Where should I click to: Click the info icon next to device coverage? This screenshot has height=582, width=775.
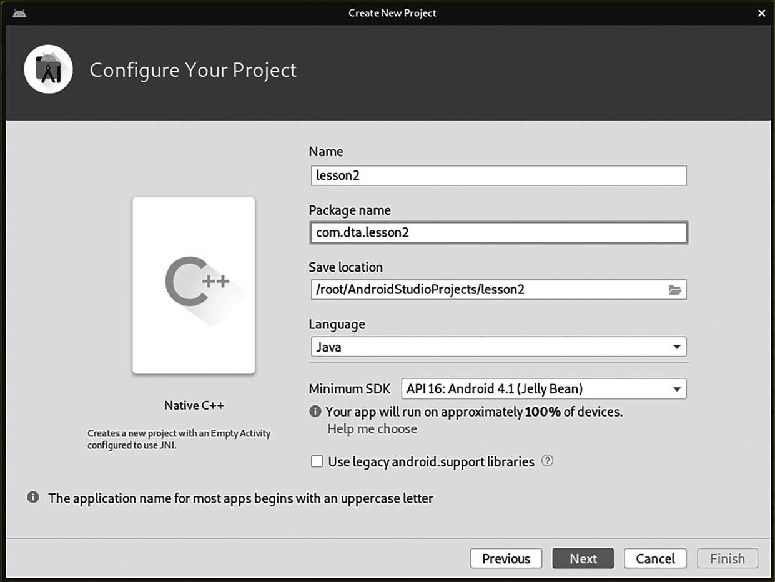coord(315,412)
